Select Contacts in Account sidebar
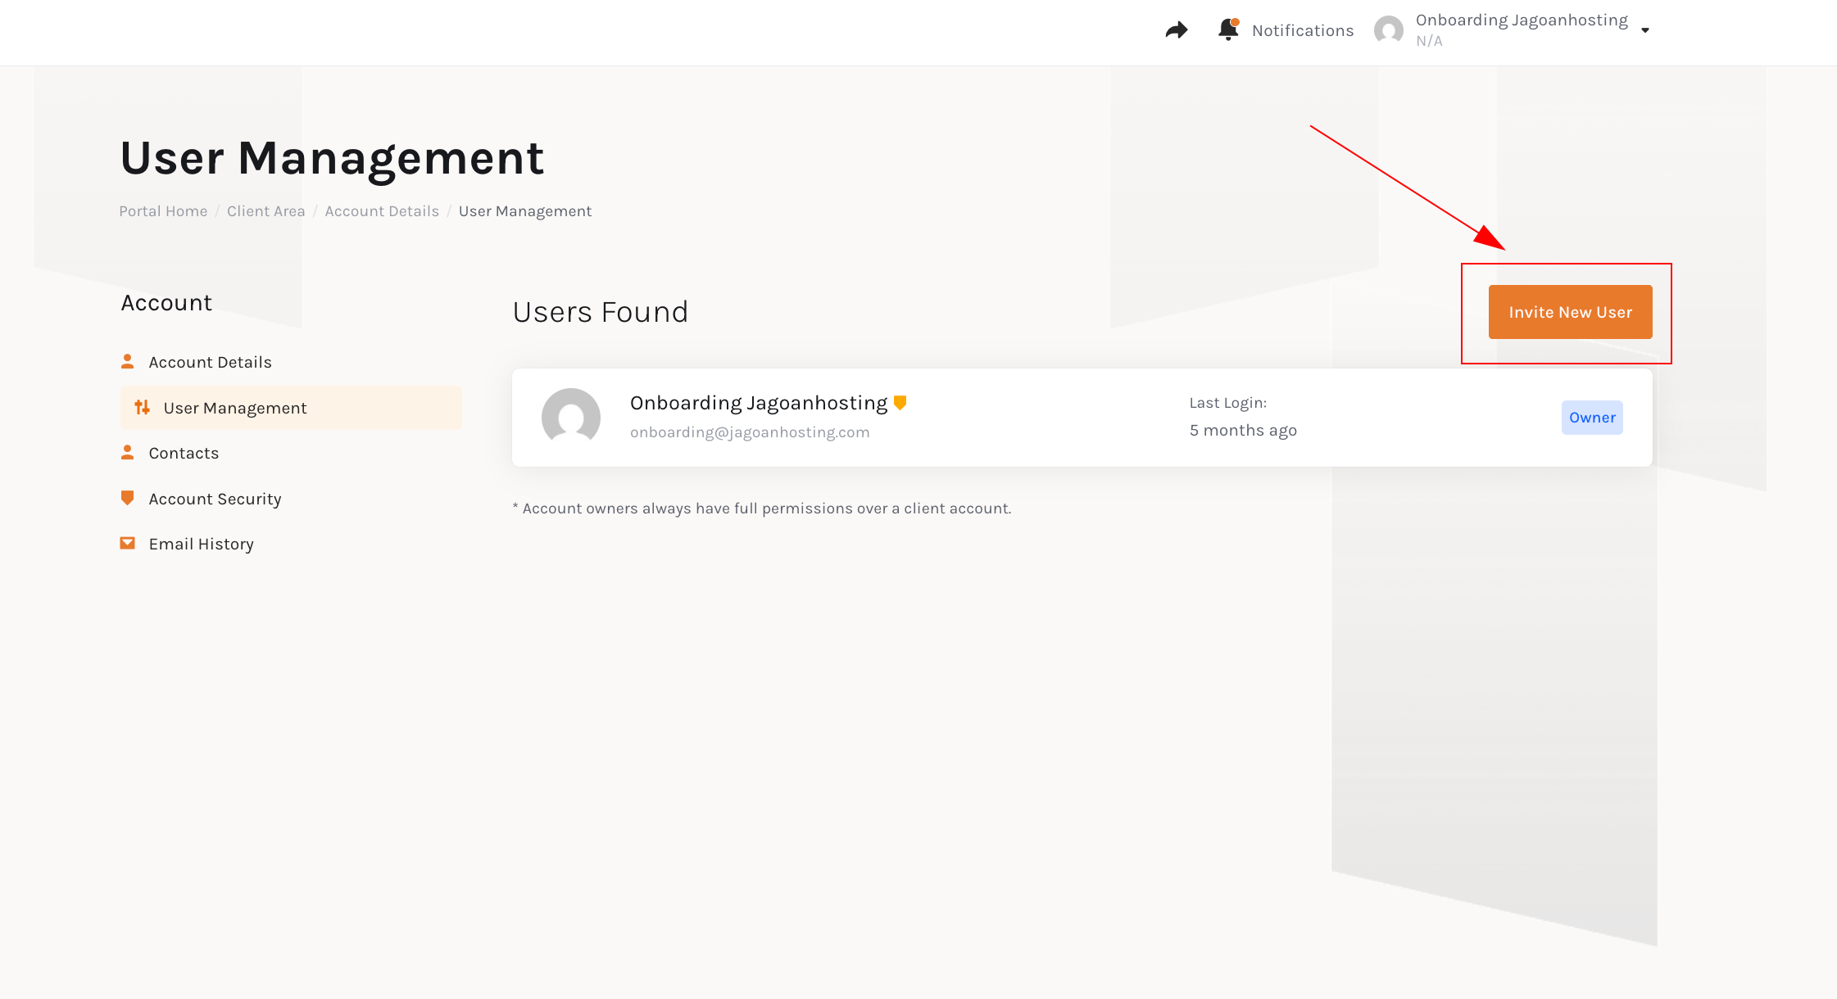 click(184, 453)
